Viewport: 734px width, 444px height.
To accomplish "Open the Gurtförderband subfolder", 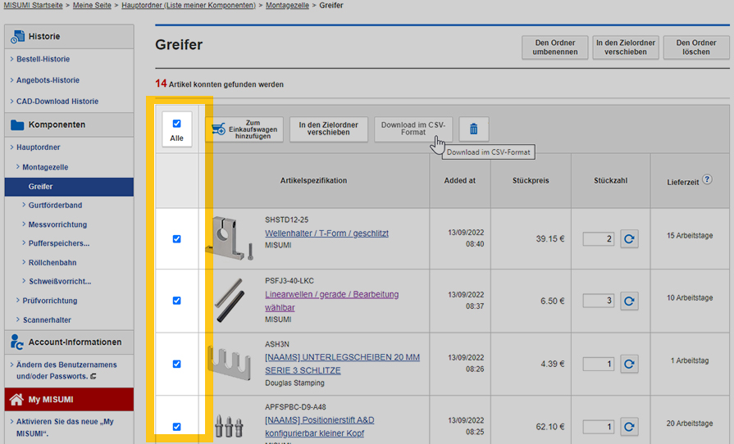I will pos(55,206).
